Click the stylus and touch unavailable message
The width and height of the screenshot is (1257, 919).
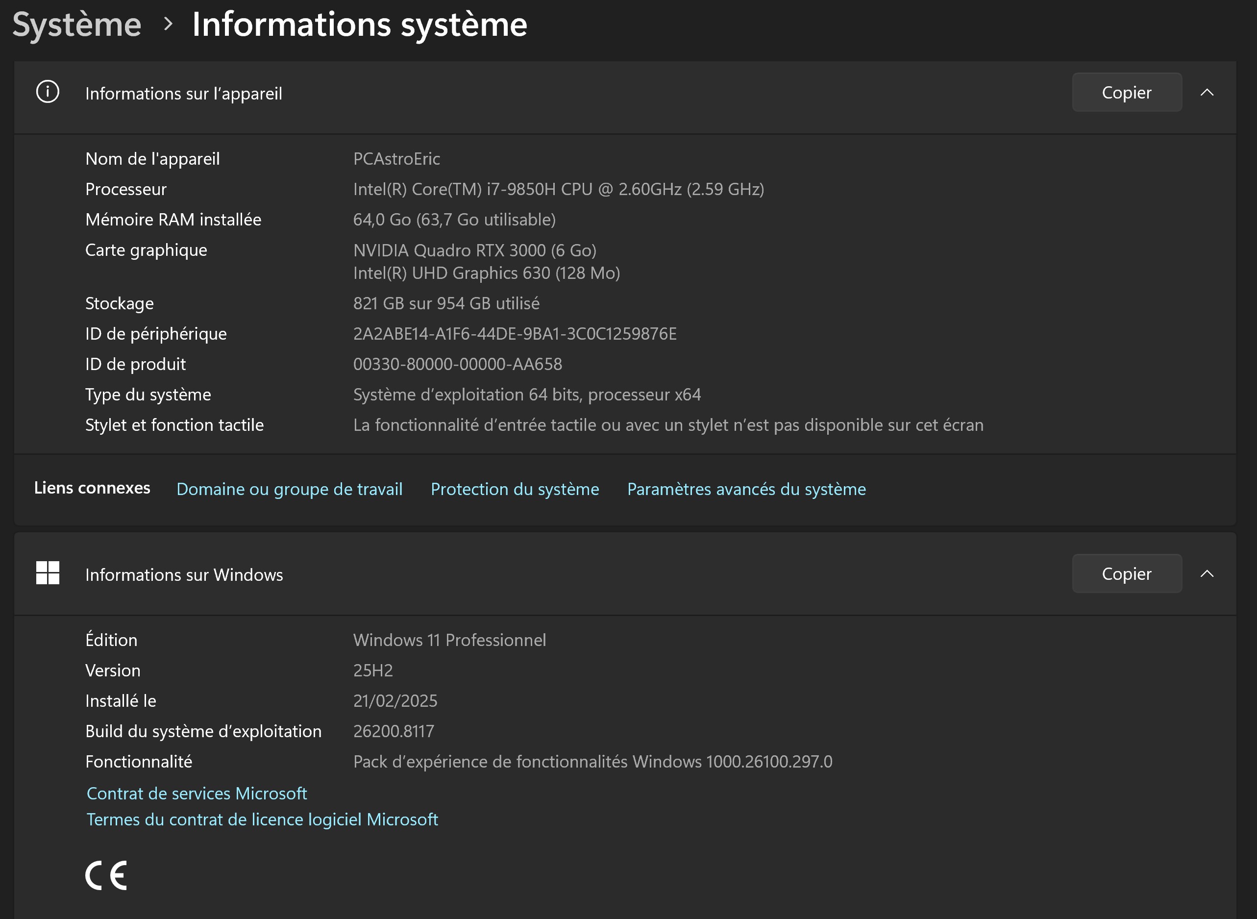pyautogui.click(x=668, y=425)
